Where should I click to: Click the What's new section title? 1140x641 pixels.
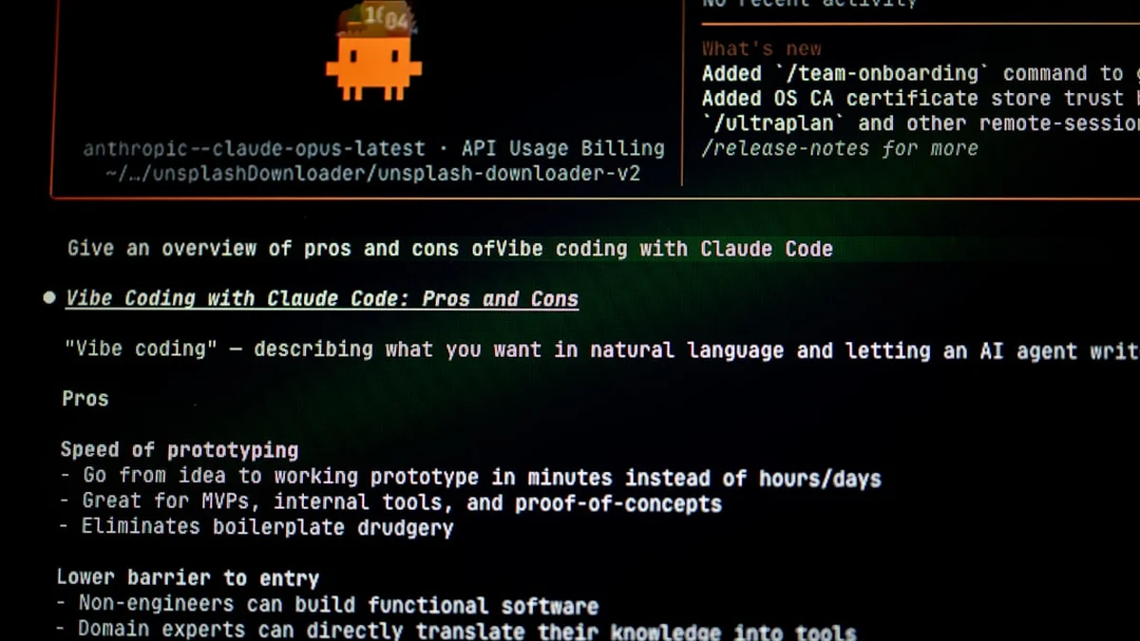pos(762,48)
